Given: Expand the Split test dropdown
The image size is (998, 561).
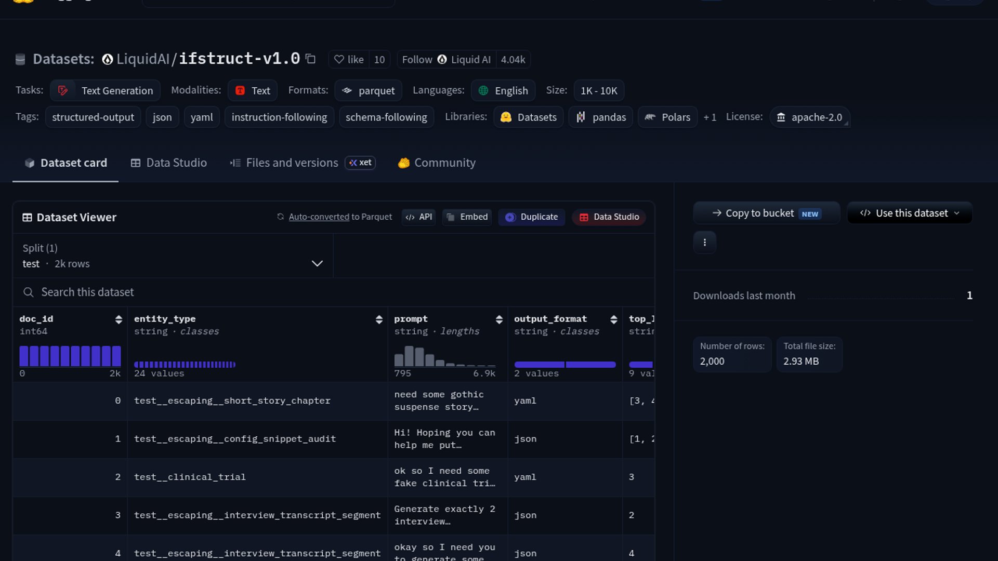Looking at the screenshot, I should click(x=173, y=256).
